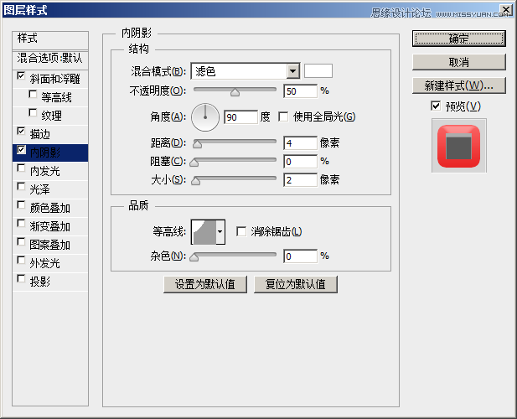Click the angle dial control

(x=205, y=117)
